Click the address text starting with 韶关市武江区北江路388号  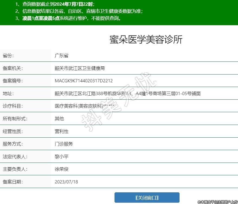pos(128,94)
